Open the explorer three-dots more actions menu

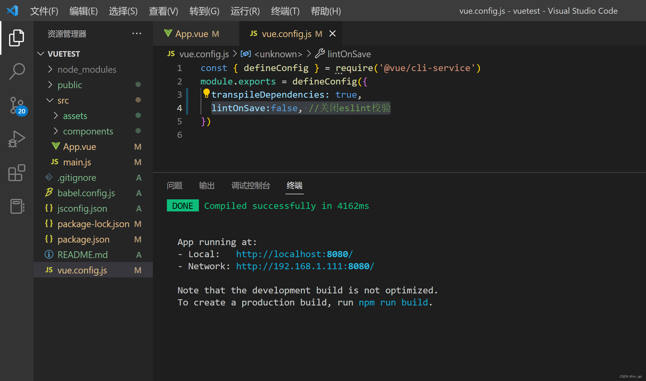coord(137,34)
